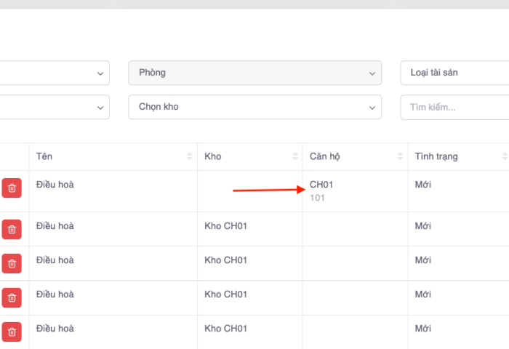Remove the fourth Điều hoà entry via trash
The image size is (509, 349).
click(12, 297)
